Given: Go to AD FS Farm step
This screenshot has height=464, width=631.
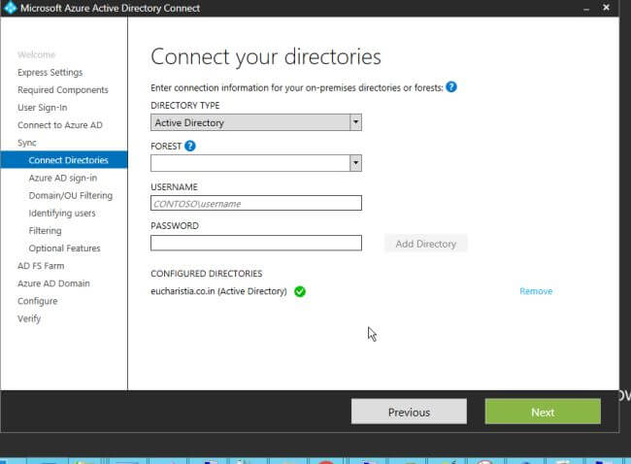Looking at the screenshot, I should [x=41, y=266].
